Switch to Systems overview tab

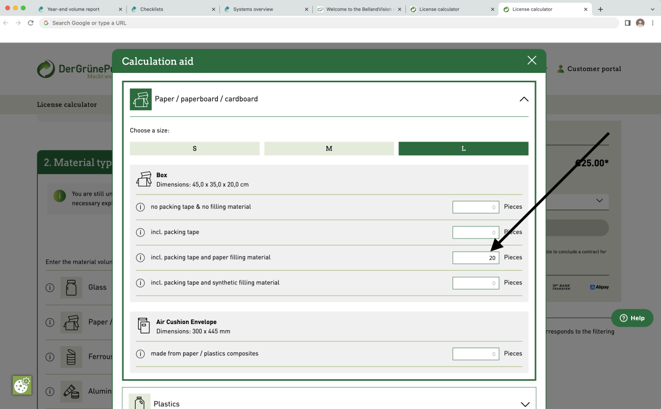[x=266, y=9]
